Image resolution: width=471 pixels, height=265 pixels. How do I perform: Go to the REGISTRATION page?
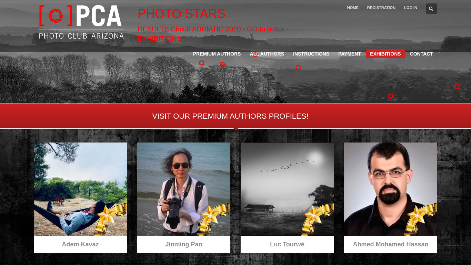click(x=381, y=8)
